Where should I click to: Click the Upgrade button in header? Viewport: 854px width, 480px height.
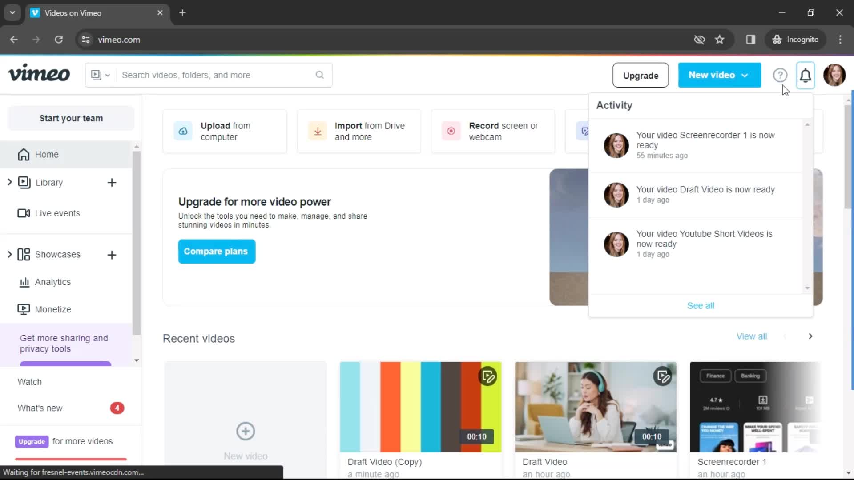(x=640, y=75)
